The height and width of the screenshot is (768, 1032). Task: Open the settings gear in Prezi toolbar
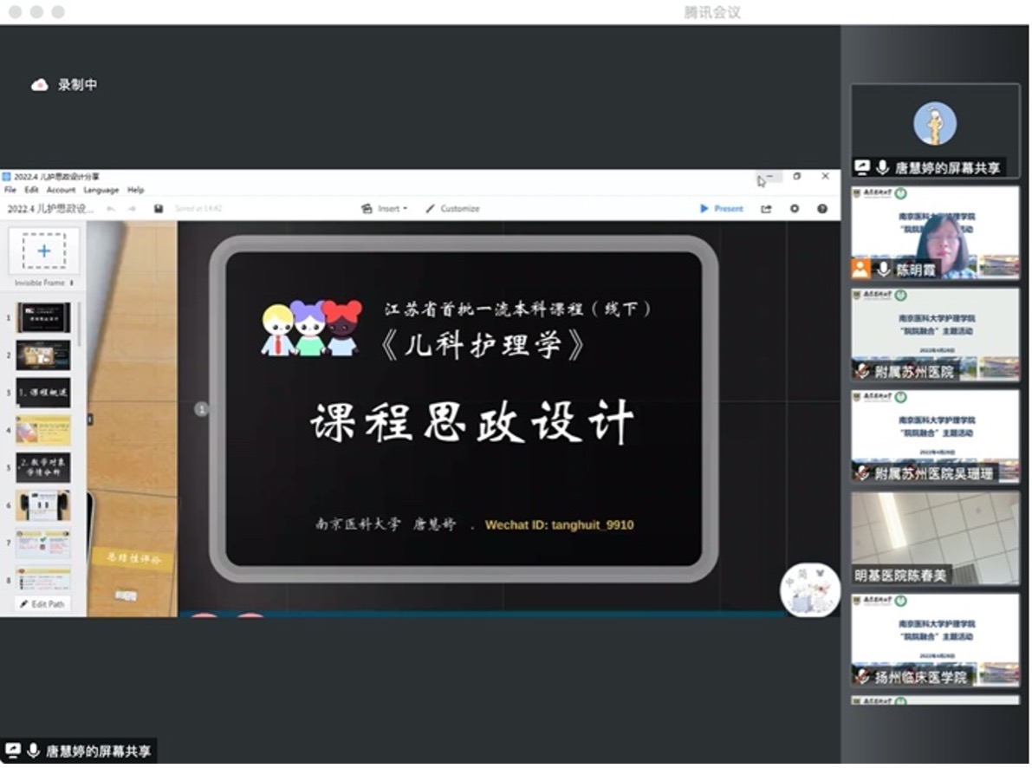(795, 209)
